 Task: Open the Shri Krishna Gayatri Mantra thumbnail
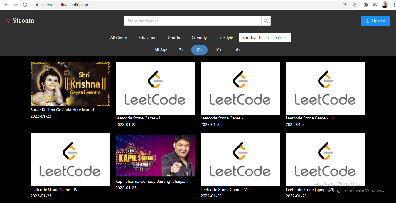(x=70, y=84)
